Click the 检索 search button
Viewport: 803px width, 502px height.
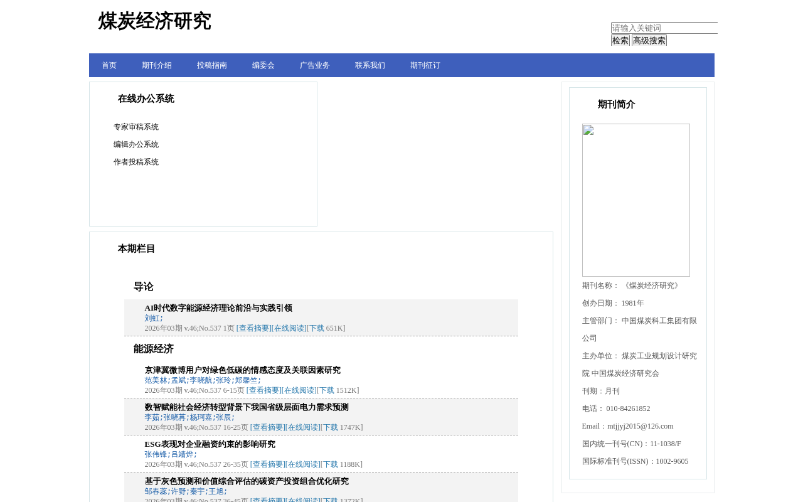pos(620,40)
